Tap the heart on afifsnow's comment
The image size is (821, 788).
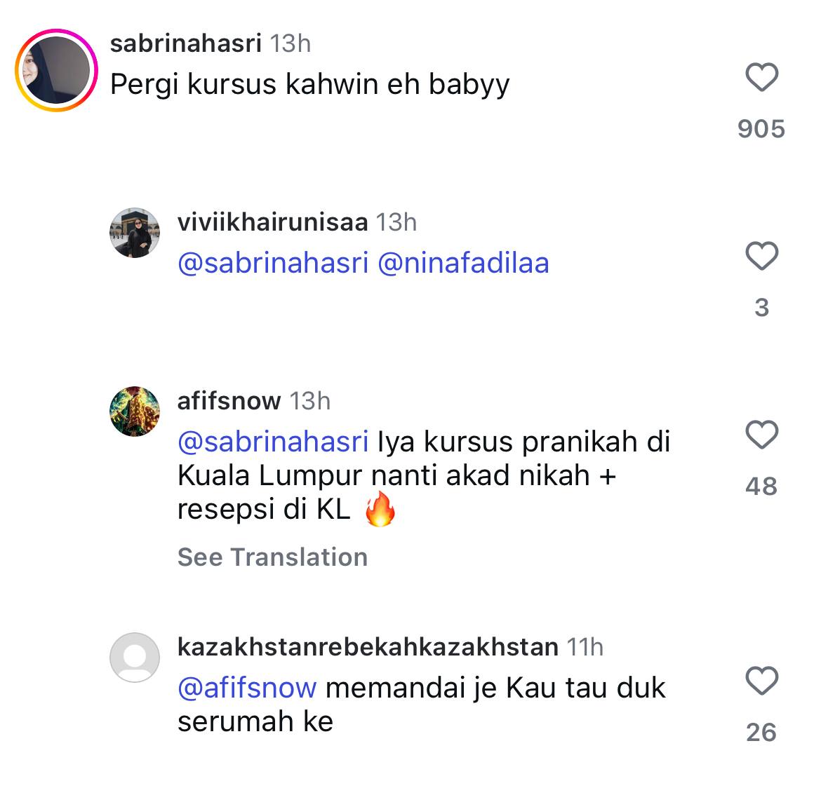point(762,435)
